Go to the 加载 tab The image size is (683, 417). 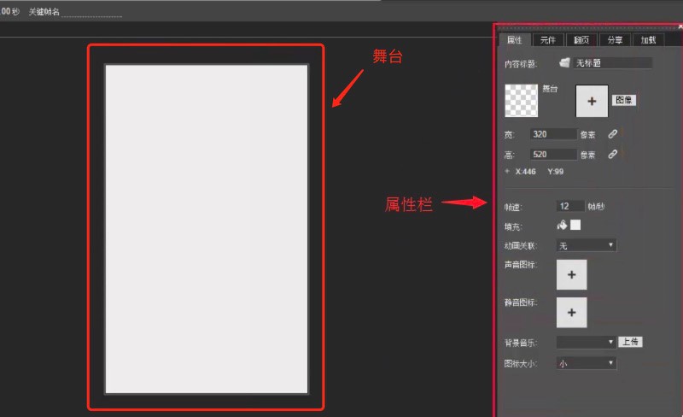[x=648, y=39]
